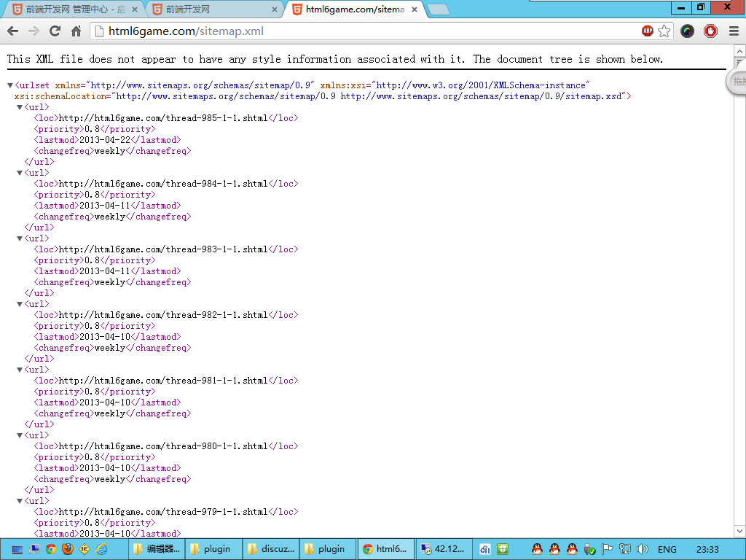Image resolution: width=746 pixels, height=560 pixels.
Task: Open the safely remove hardware tray icon
Action: (590, 550)
